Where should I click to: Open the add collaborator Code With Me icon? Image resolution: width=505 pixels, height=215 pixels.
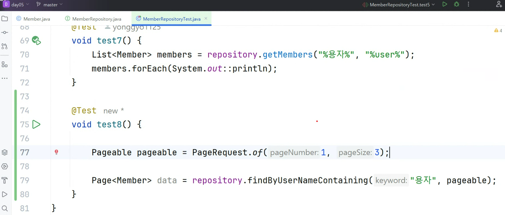coord(499,4)
